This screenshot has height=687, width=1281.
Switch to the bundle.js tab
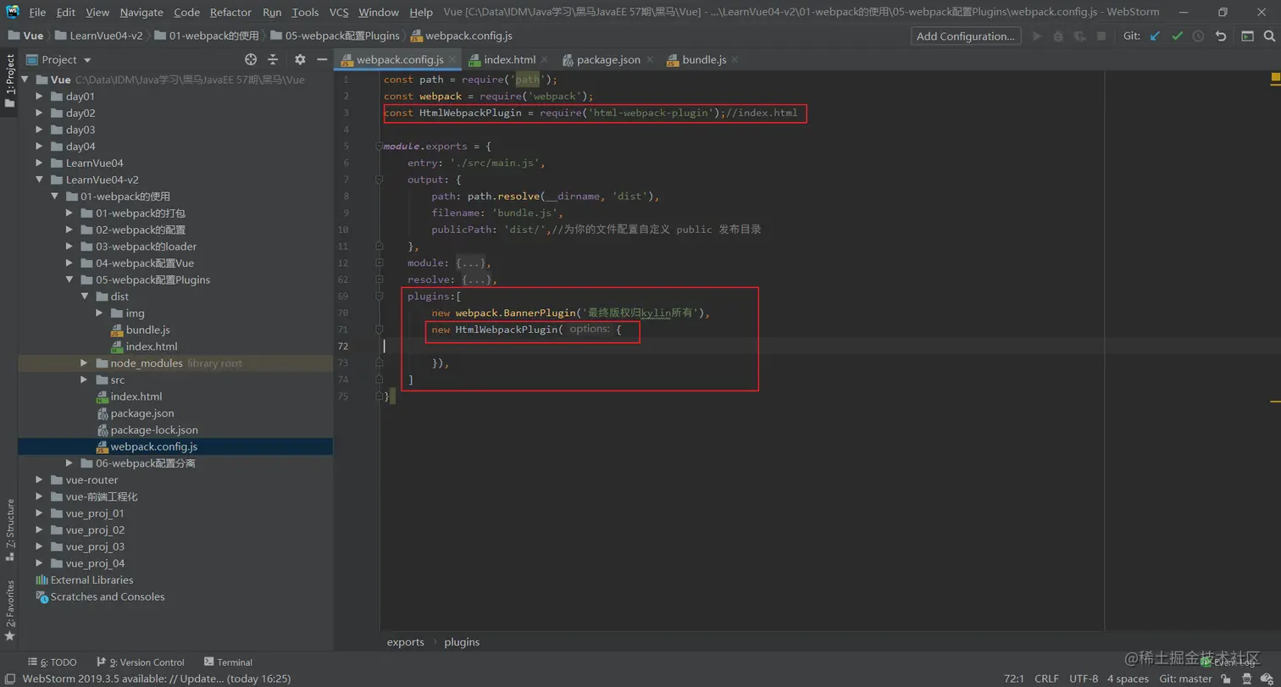(704, 60)
